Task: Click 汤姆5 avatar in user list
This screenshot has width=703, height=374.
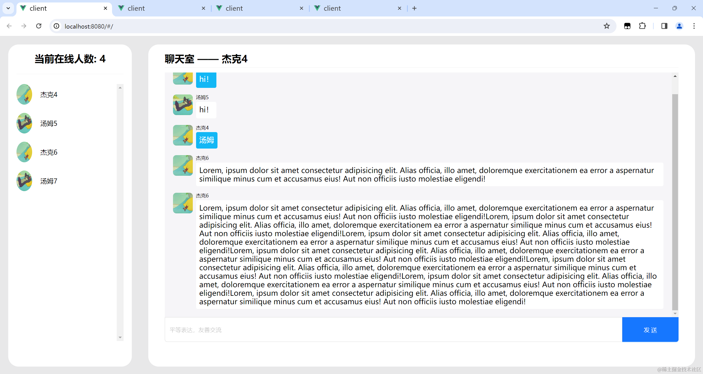Action: click(24, 123)
